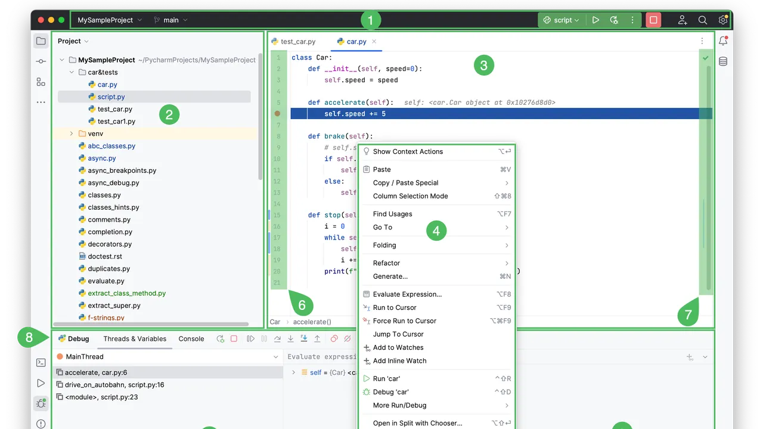Open the Refactor submenu in the context menu
763x429 pixels.
(x=438, y=263)
